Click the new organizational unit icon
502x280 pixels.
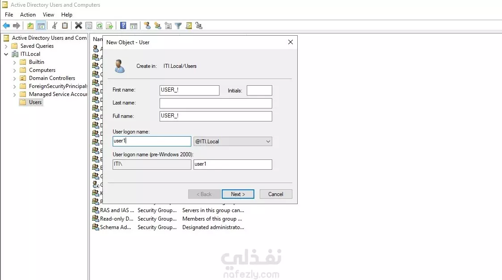point(168,25)
